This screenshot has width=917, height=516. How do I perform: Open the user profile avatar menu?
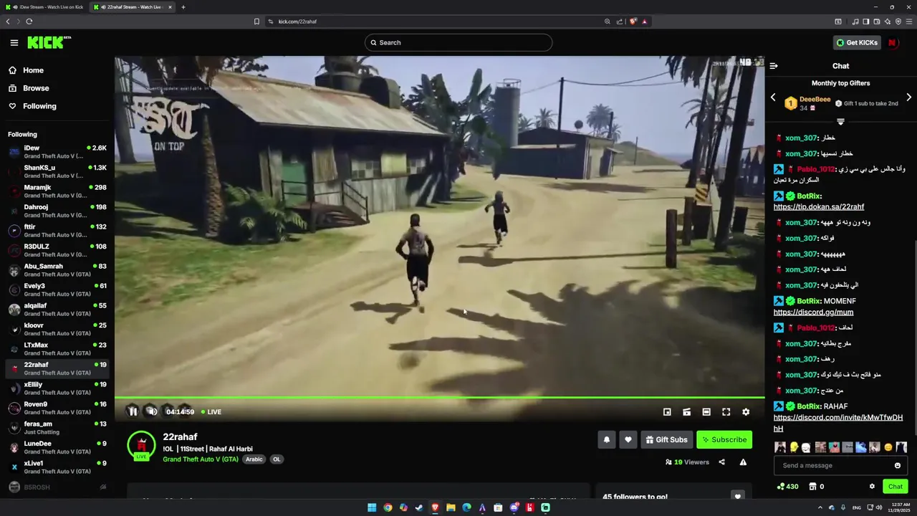(893, 42)
